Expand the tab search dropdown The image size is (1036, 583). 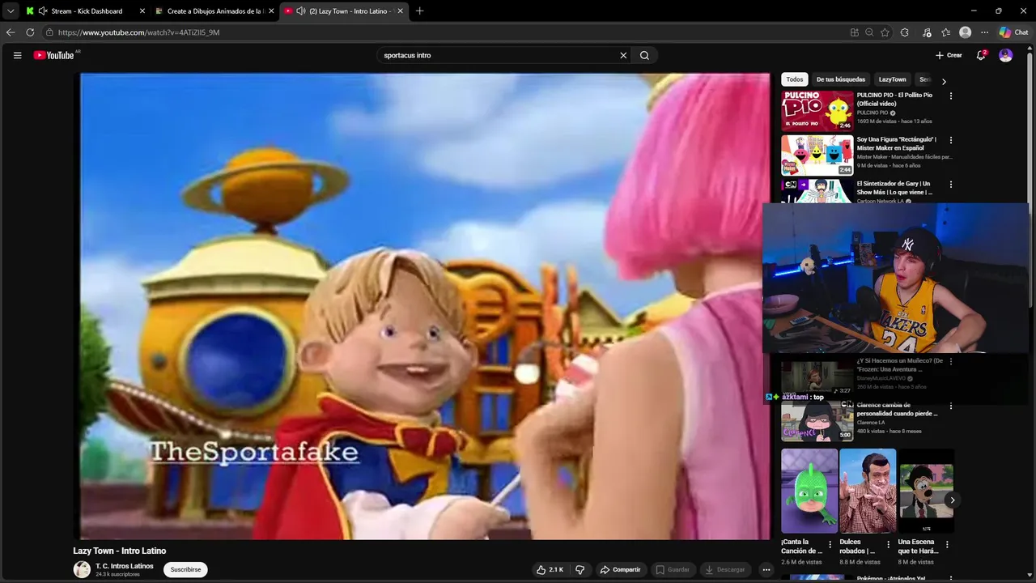(x=10, y=11)
